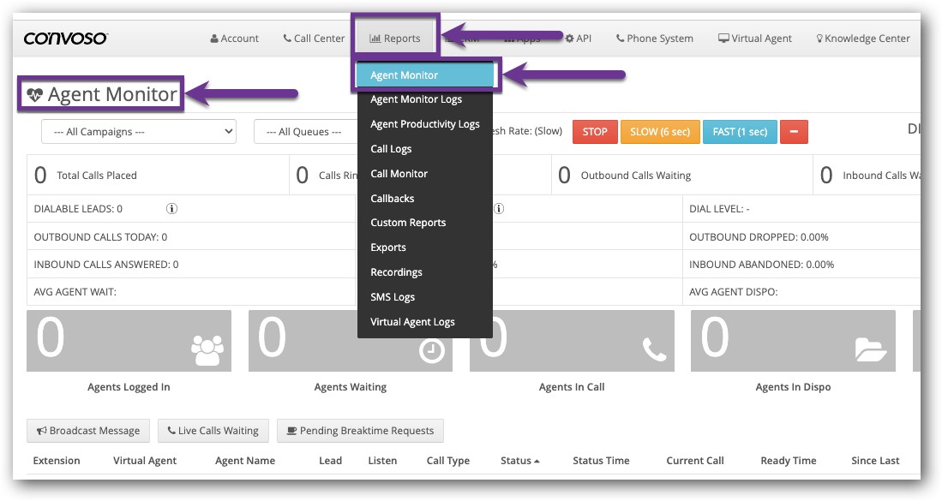The image size is (942, 501).
Task: Switch refresh to FAST (1 sec)
Action: pos(740,132)
